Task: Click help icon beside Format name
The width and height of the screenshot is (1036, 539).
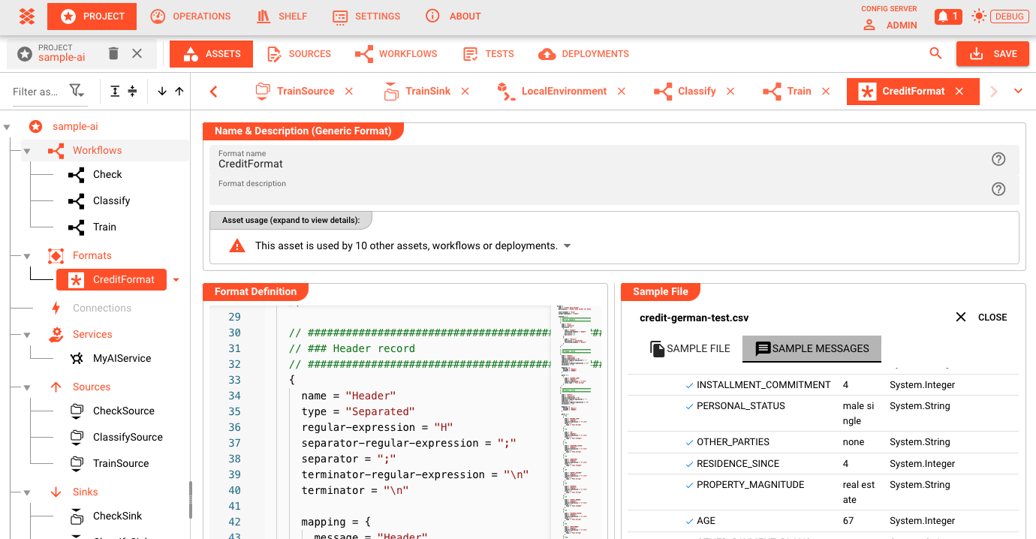Action: 998,159
